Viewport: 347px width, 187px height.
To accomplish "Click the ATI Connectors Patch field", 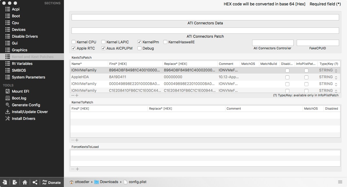I will click(205, 30).
